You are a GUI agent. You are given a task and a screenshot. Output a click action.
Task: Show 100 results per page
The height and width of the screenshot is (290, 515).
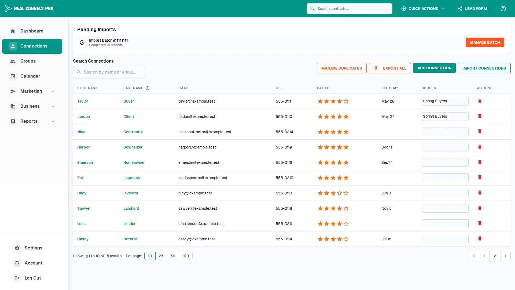pyautogui.click(x=186, y=256)
